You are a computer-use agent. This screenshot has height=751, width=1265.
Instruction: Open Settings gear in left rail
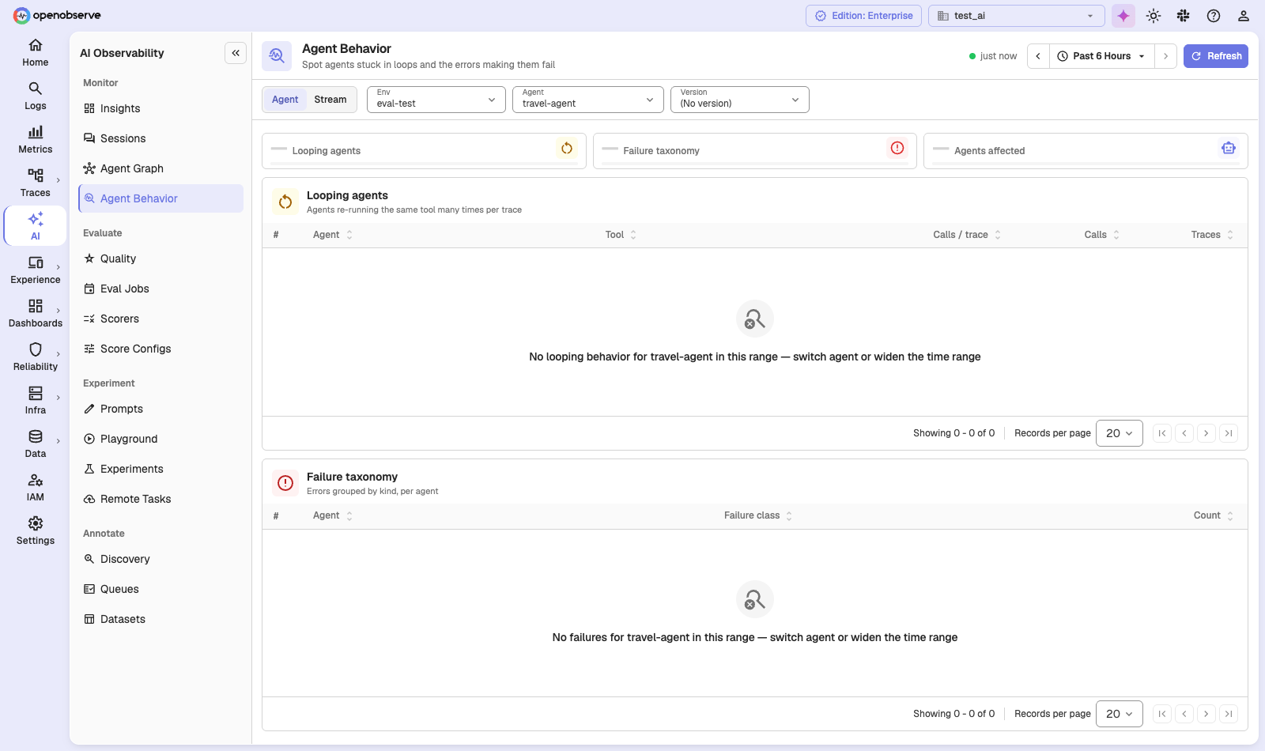(36, 531)
